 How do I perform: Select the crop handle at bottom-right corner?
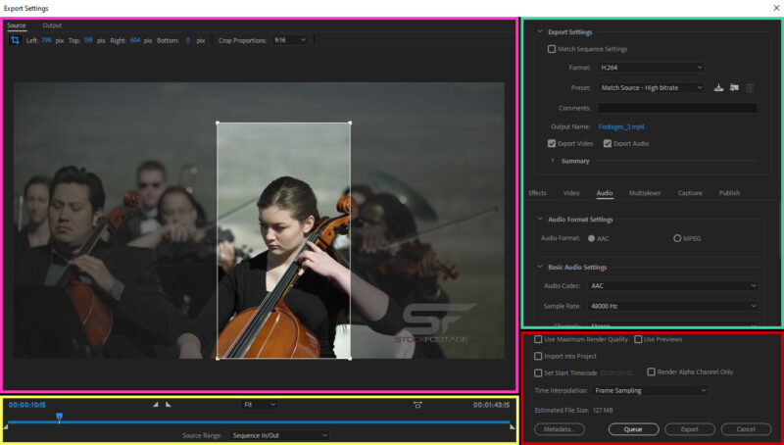tap(350, 358)
